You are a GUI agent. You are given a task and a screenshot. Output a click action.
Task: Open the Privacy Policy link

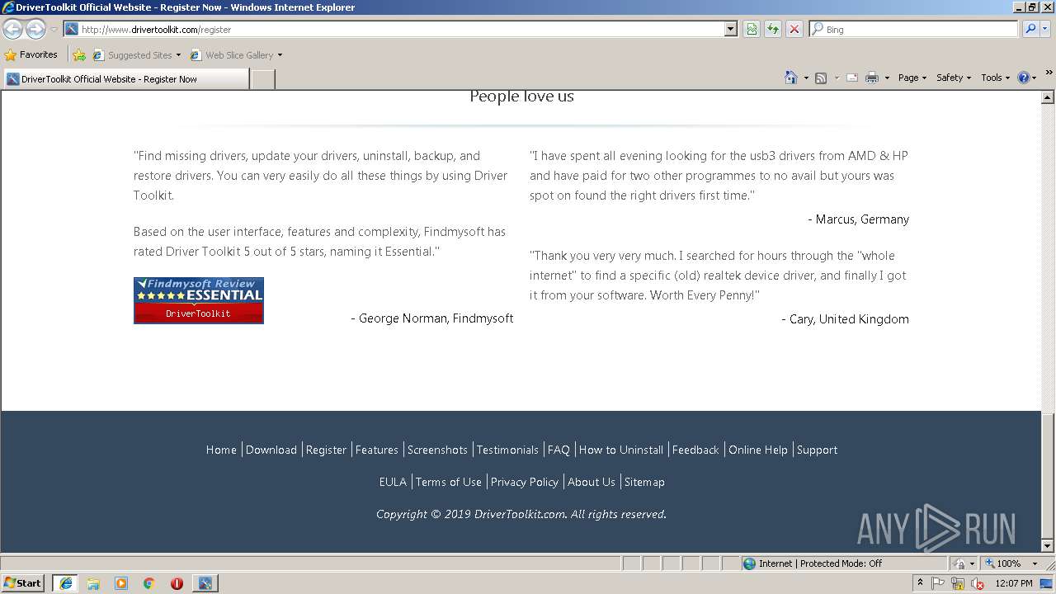[x=525, y=482]
